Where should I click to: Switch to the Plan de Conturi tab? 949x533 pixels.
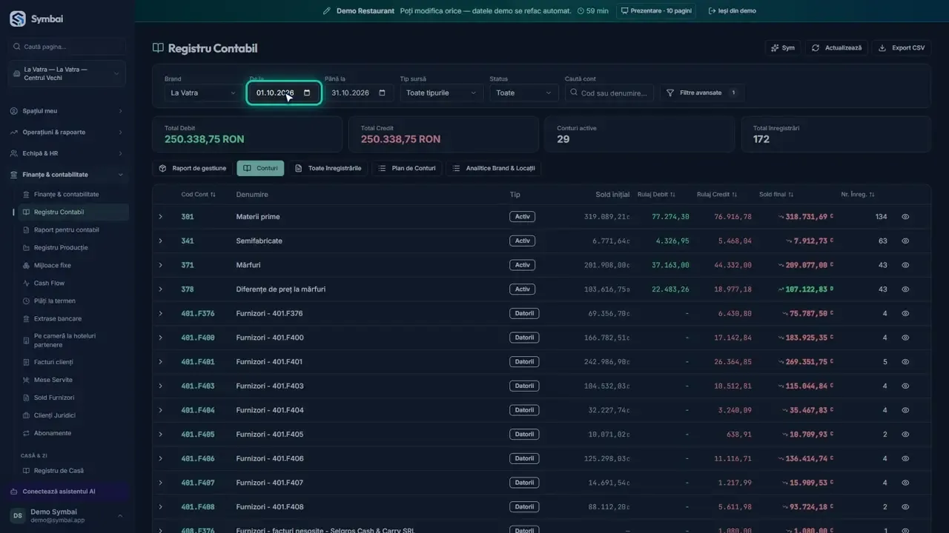[407, 168]
